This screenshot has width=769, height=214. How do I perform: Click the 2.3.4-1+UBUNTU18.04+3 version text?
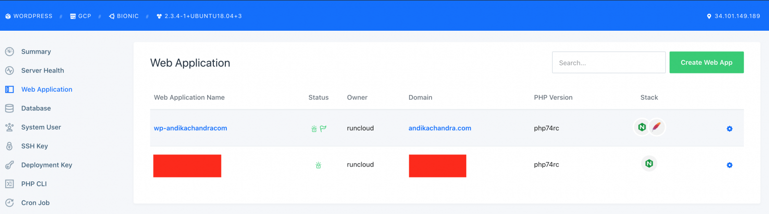click(203, 16)
